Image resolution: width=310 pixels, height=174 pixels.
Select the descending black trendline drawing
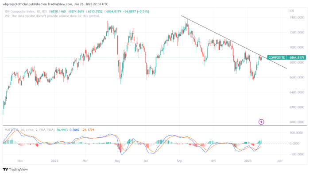pyautogui.click(x=234, y=42)
